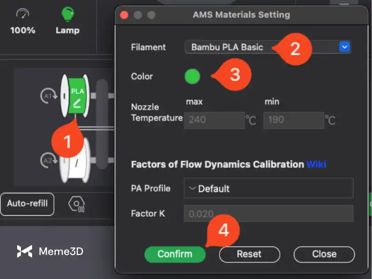Click the Close button in dialog
372x279 pixels.
[324, 254]
